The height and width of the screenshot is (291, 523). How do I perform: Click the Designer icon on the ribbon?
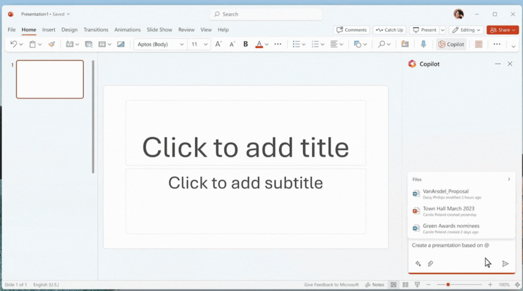404,44
